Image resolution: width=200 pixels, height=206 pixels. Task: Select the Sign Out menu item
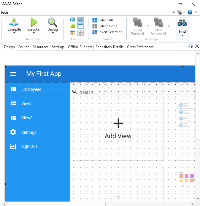37,146
